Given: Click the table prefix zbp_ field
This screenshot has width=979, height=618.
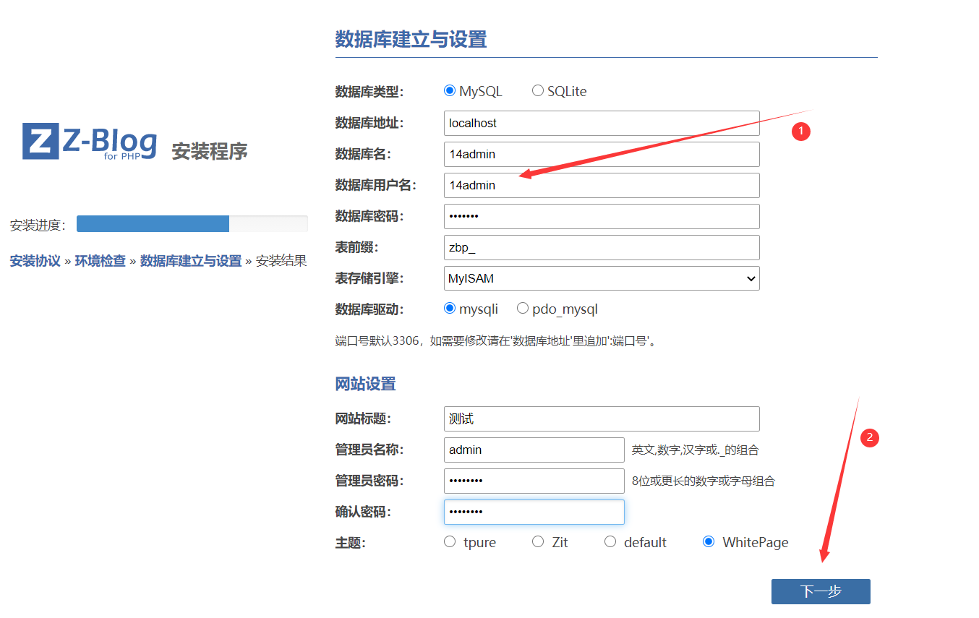Looking at the screenshot, I should pyautogui.click(x=602, y=247).
